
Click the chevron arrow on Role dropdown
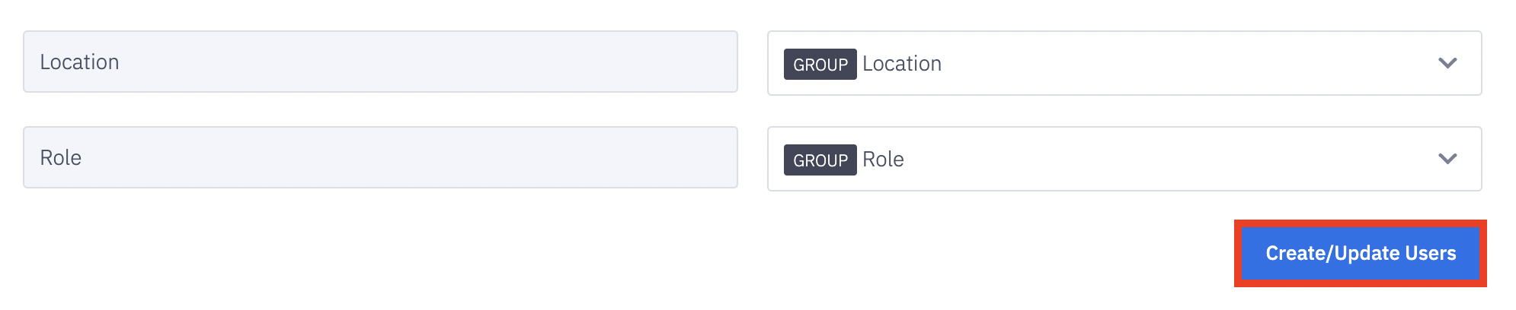[x=1447, y=159]
